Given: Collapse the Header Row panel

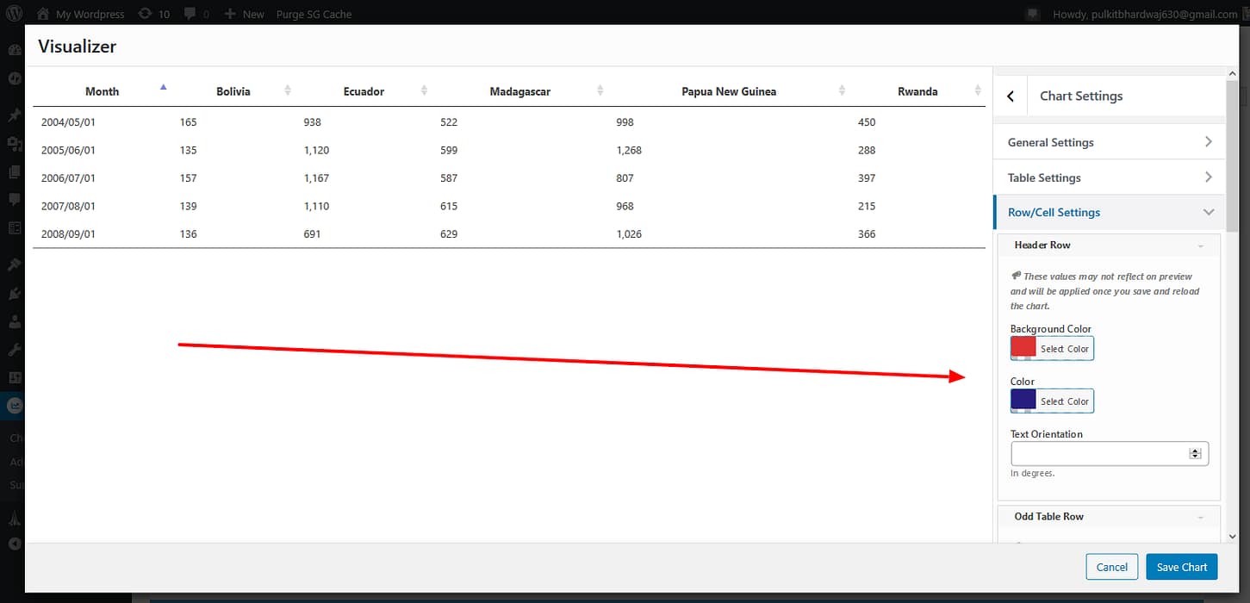Looking at the screenshot, I should [1201, 246].
